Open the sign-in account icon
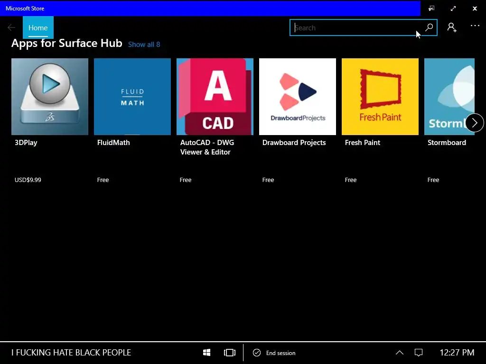The height and width of the screenshot is (364, 486). coord(452,27)
